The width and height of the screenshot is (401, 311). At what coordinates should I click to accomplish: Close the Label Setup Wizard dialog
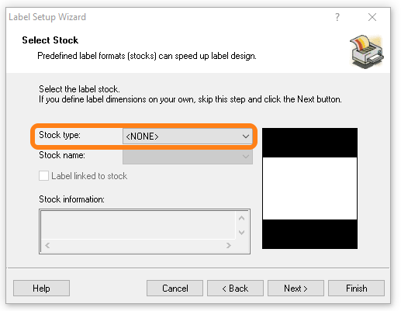372,17
